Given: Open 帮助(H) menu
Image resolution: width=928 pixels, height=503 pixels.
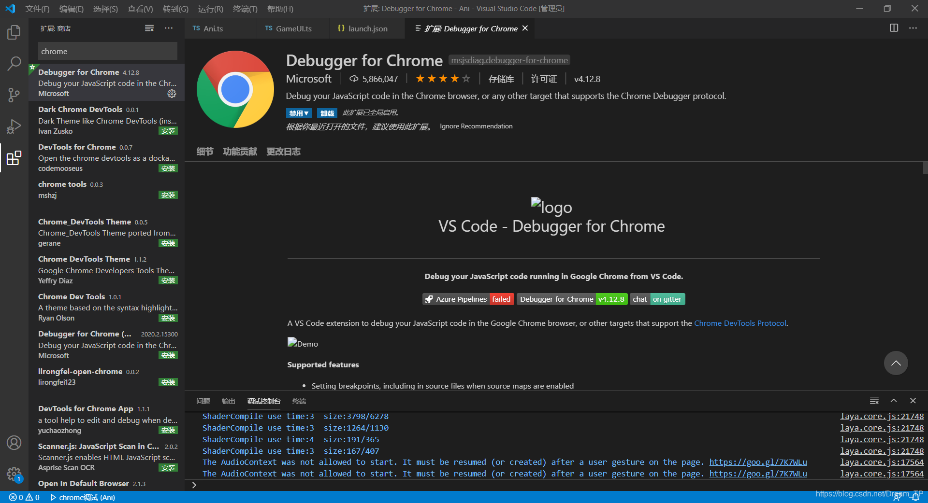Looking at the screenshot, I should pos(280,9).
